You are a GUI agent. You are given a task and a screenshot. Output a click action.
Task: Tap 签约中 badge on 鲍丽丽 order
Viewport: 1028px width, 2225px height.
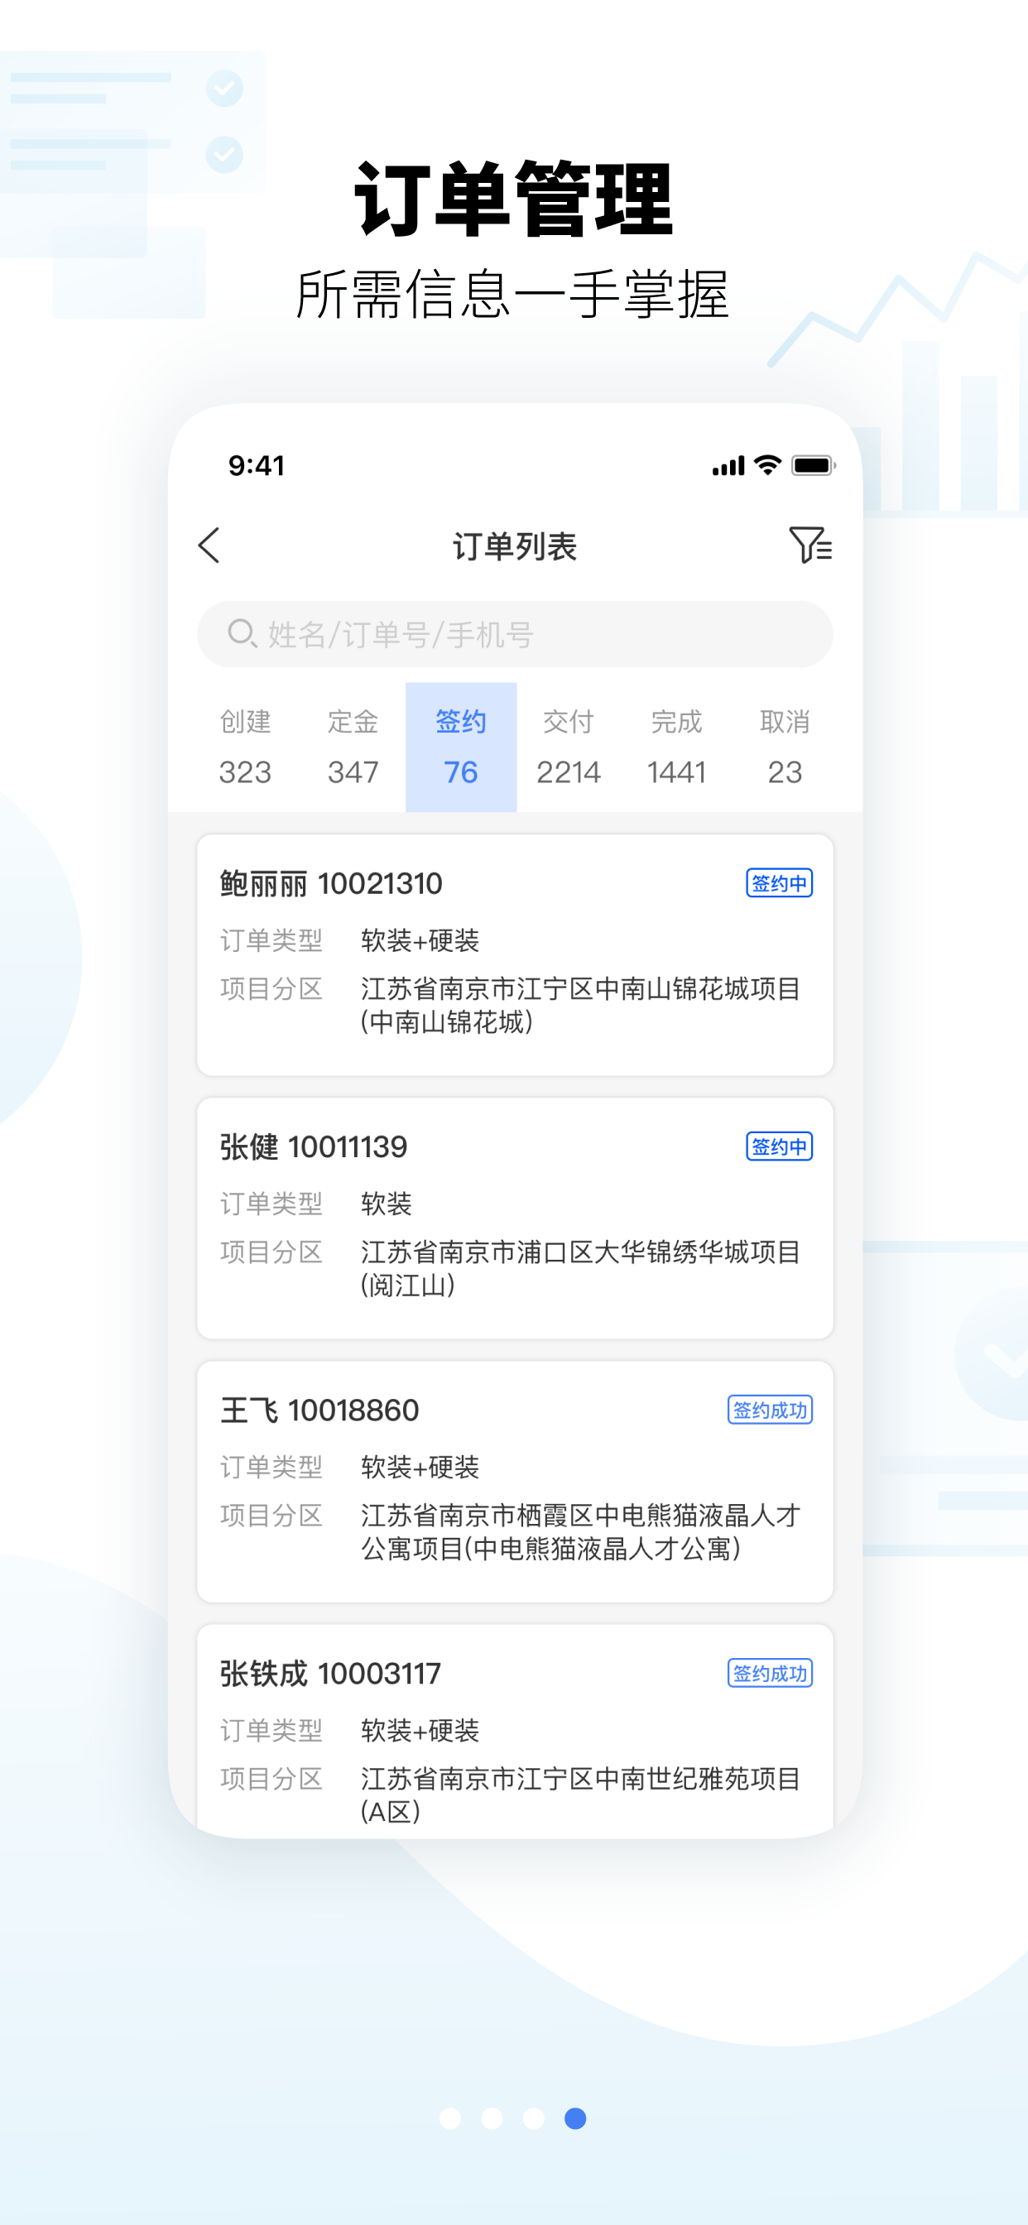pyautogui.click(x=779, y=882)
